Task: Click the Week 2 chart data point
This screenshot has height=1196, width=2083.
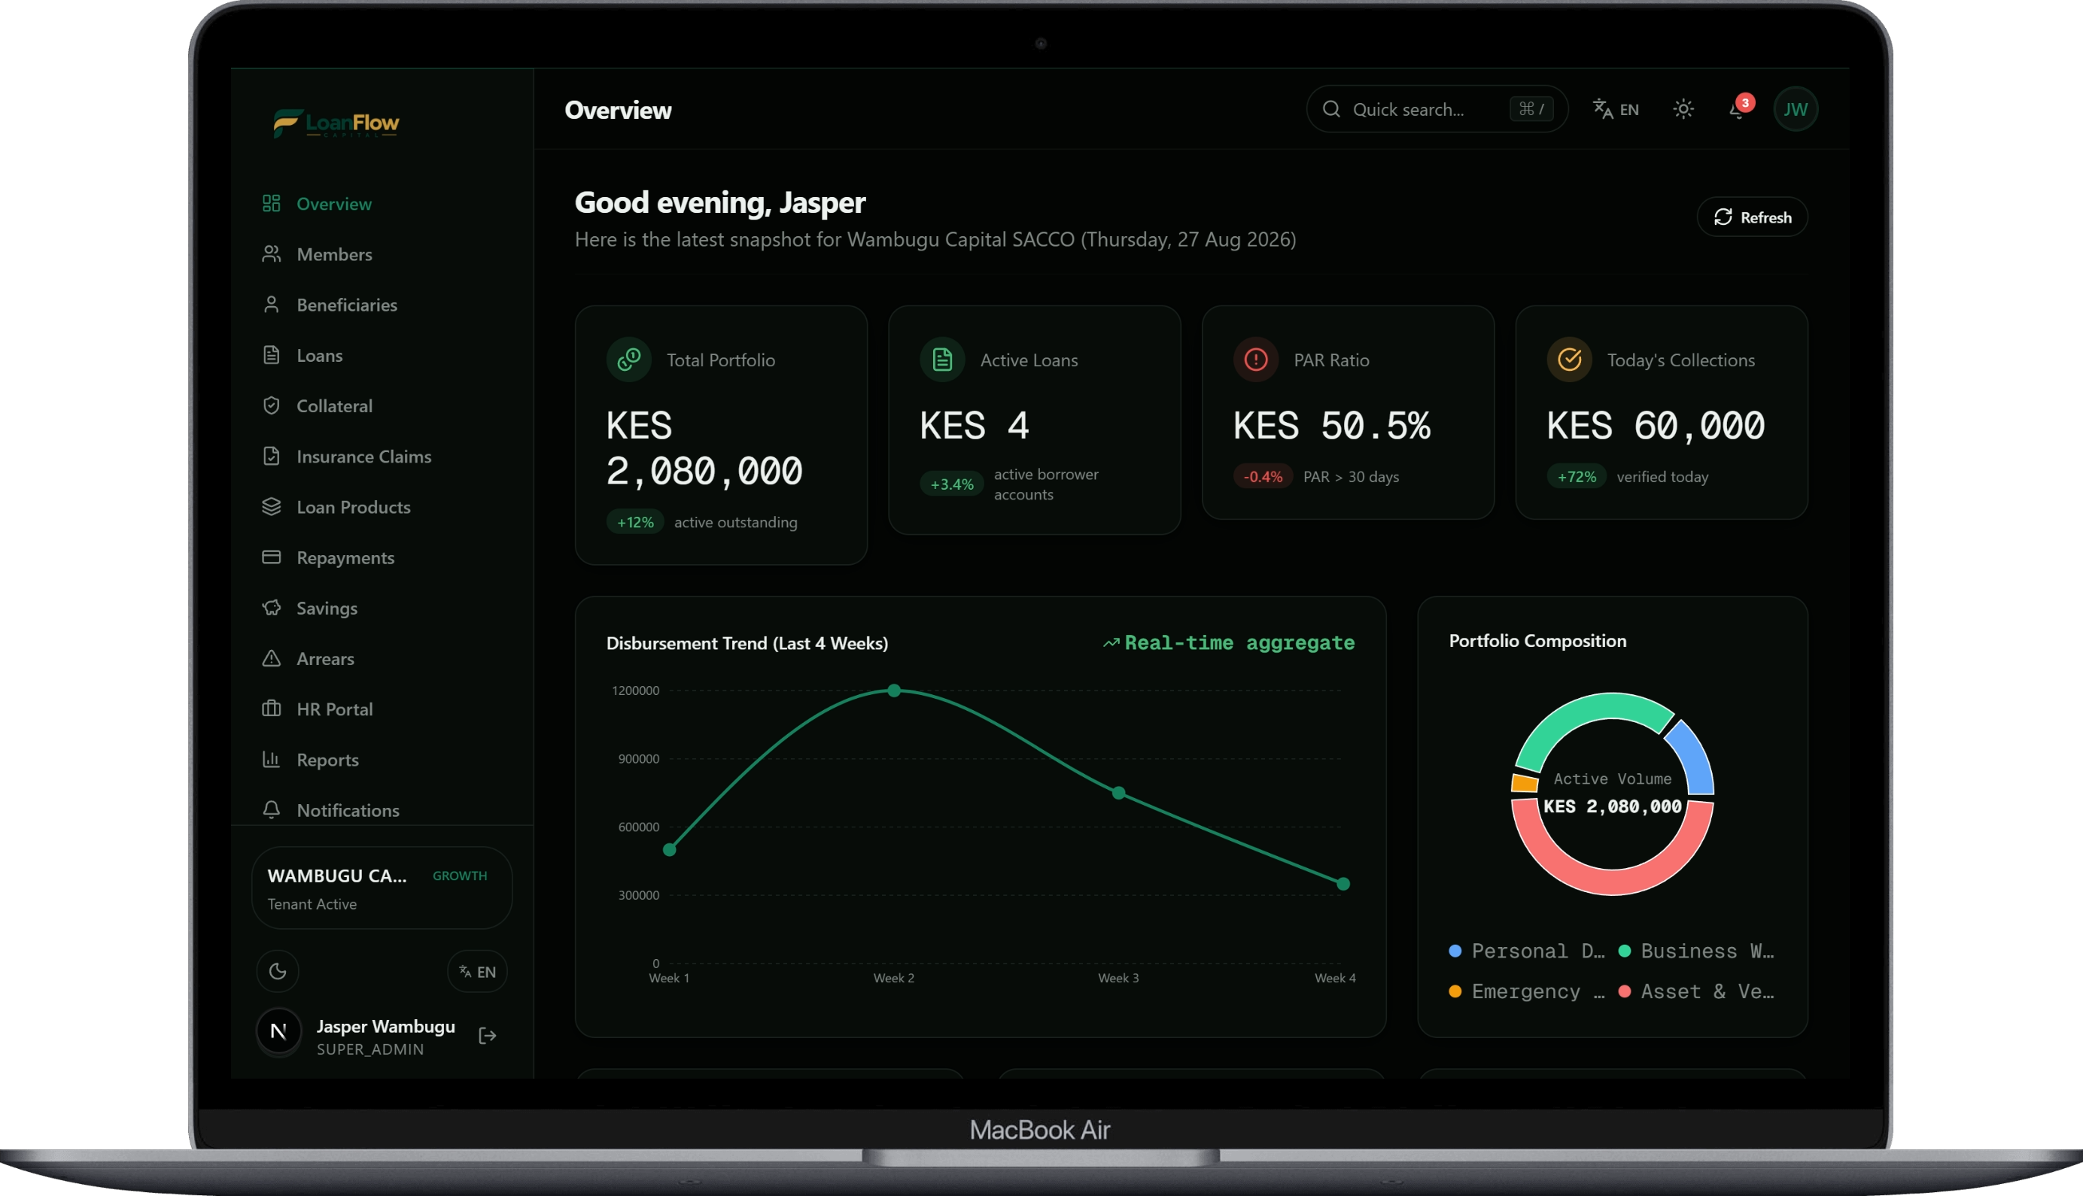Action: 894,691
